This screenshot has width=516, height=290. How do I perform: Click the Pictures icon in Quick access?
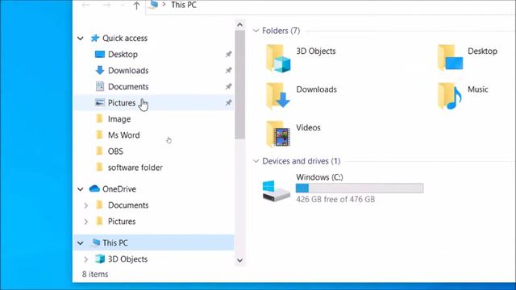(x=100, y=102)
